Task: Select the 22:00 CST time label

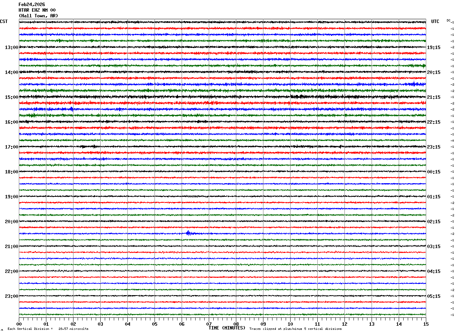Action: pos(12,271)
